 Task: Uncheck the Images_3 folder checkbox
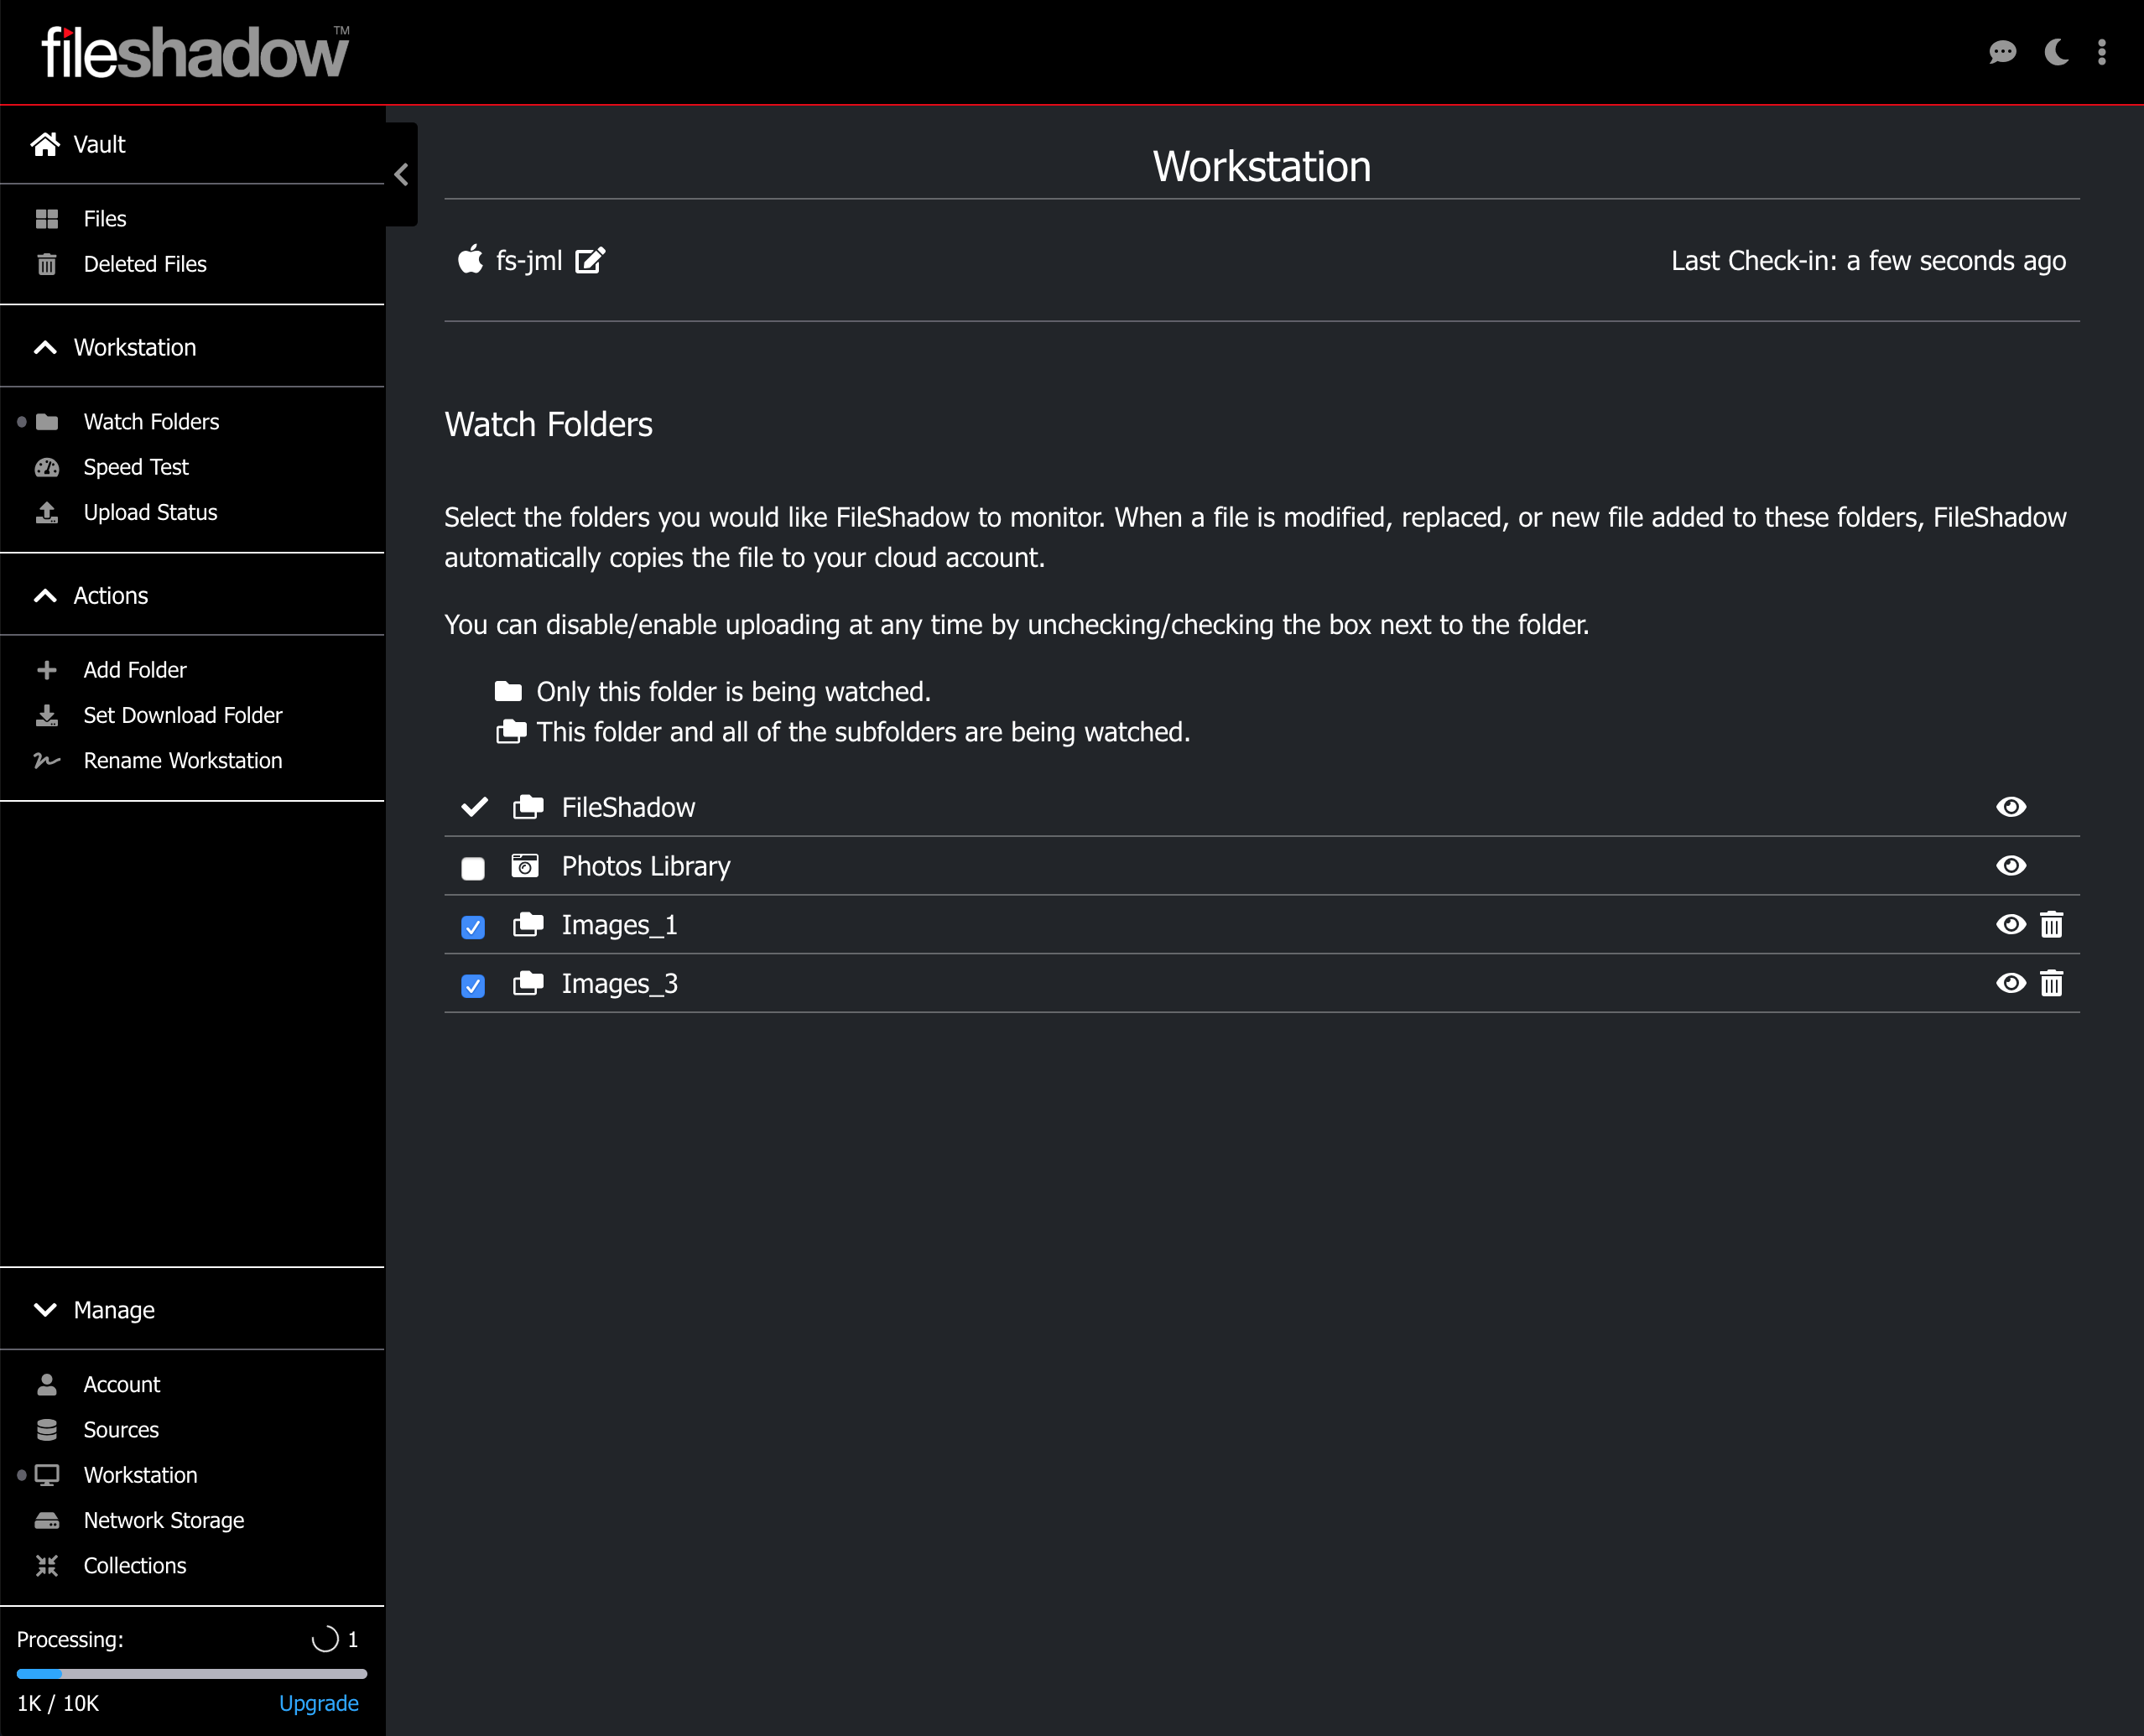[473, 986]
